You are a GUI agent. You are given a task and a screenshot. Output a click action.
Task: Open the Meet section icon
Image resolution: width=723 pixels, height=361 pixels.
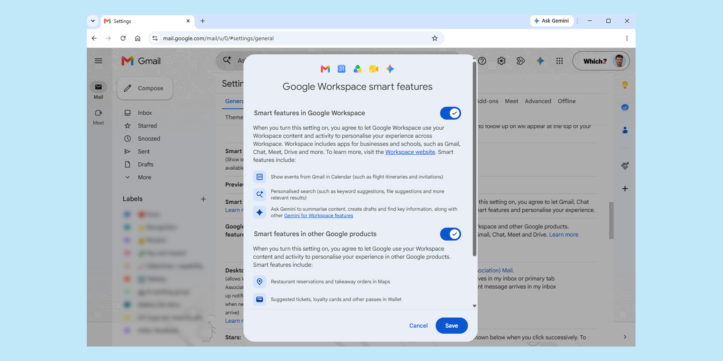click(98, 113)
